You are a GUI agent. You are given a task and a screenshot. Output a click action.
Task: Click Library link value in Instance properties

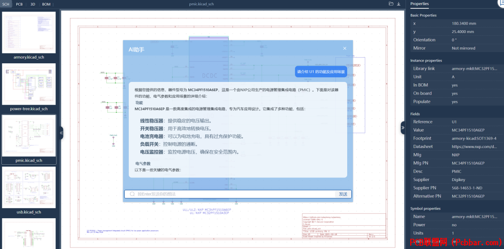475,68
